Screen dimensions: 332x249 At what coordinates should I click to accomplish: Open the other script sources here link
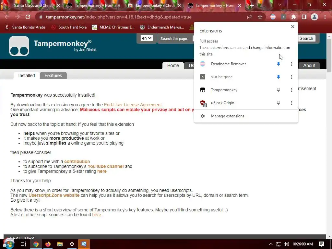coord(97,215)
